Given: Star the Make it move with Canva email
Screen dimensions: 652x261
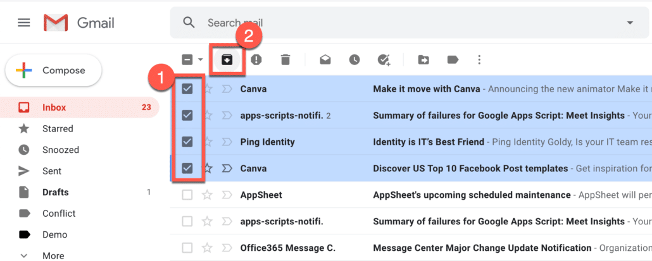Looking at the screenshot, I should pos(208,89).
